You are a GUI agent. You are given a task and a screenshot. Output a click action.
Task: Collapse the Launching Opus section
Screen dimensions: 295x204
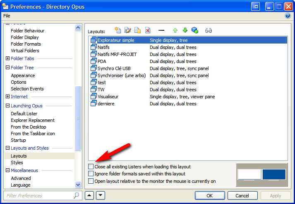point(7,106)
